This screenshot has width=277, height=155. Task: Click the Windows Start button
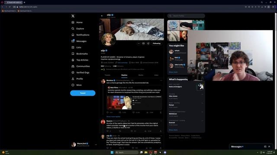coord(112,152)
